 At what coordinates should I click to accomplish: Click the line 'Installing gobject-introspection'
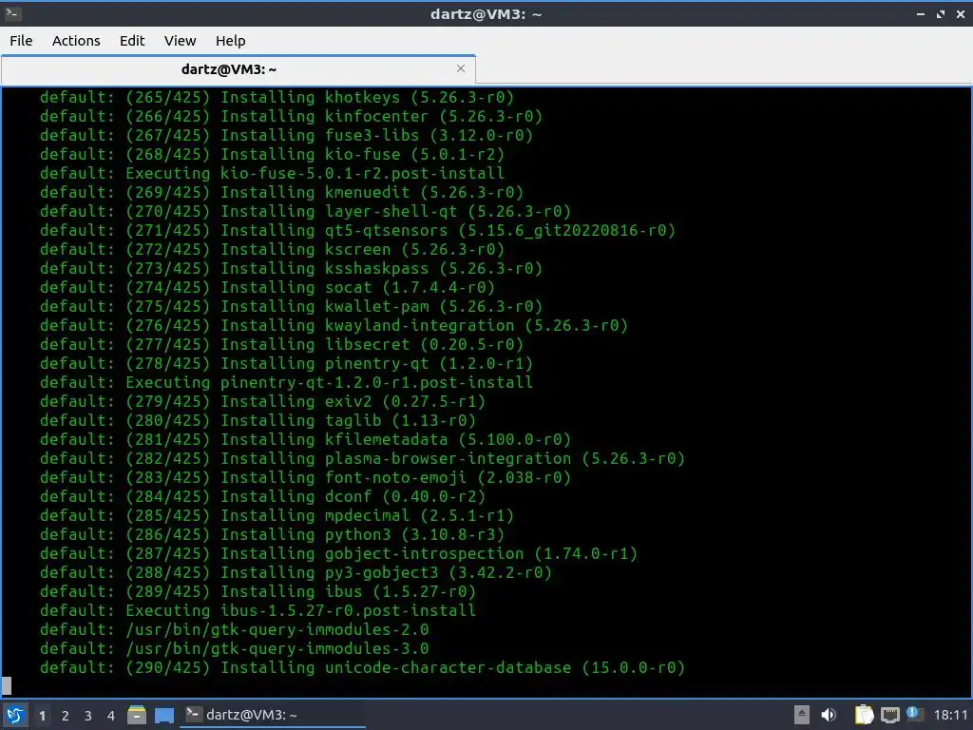tap(339, 554)
